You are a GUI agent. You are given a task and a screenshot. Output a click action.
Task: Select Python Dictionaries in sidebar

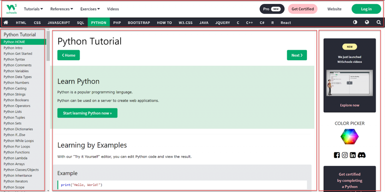click(18, 129)
